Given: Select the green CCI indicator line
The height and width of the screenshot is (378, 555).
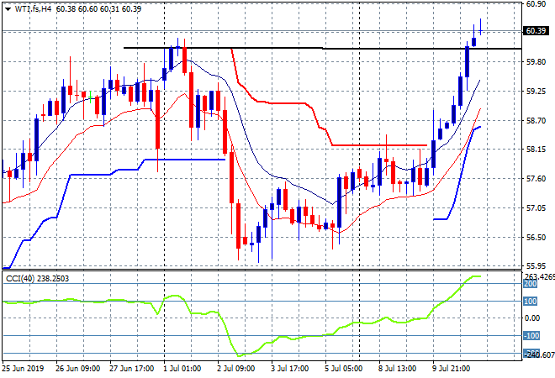Looking at the screenshot, I should (241, 316).
